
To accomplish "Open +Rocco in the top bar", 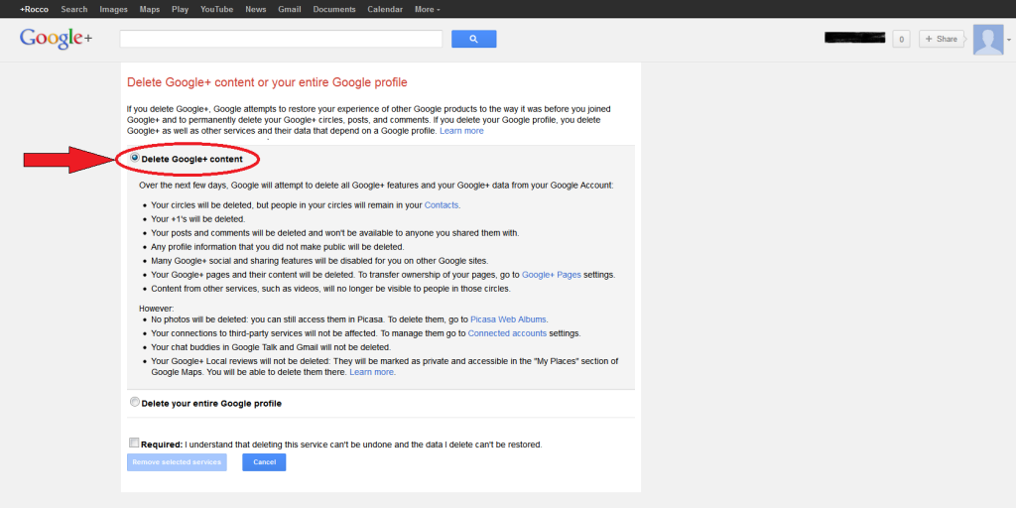I will [35, 10].
